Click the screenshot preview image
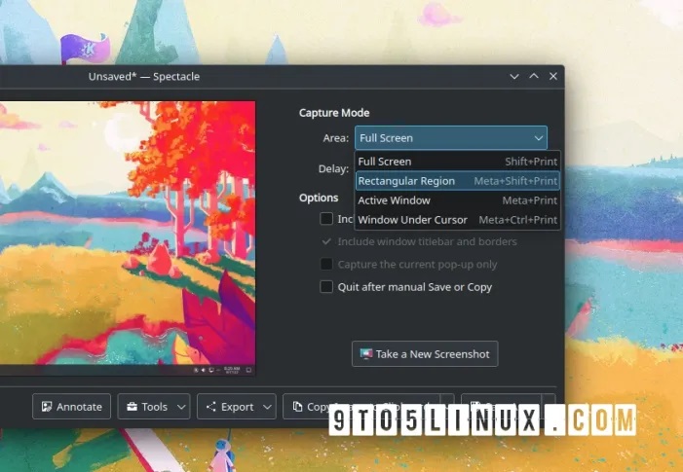Viewport: 683px width, 472px height. coord(128,238)
